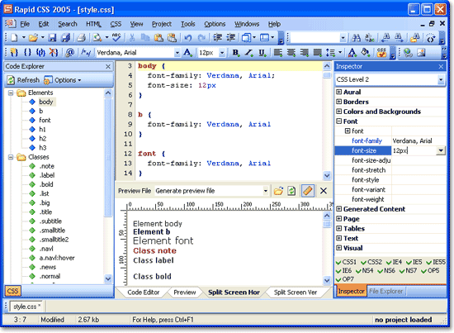
Task: Click the Paste clipboard icon
Action: [x=158, y=38]
